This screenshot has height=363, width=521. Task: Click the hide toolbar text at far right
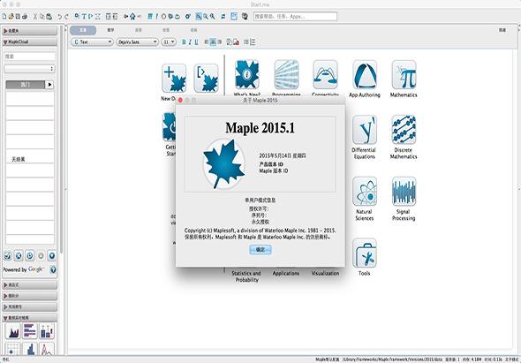point(502,30)
